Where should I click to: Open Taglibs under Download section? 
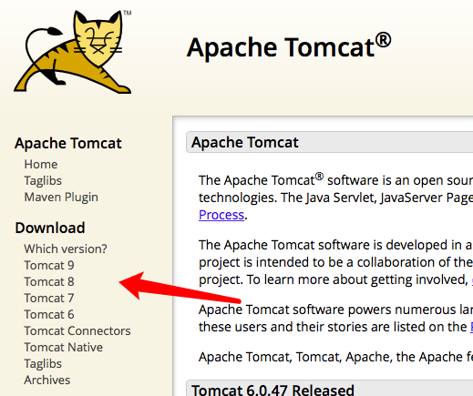click(43, 363)
